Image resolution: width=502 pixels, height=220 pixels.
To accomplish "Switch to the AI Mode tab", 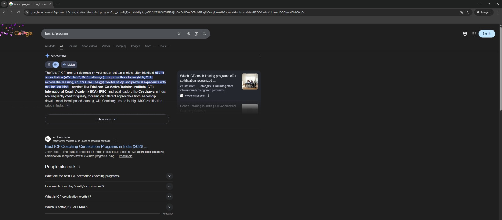I will (50, 46).
